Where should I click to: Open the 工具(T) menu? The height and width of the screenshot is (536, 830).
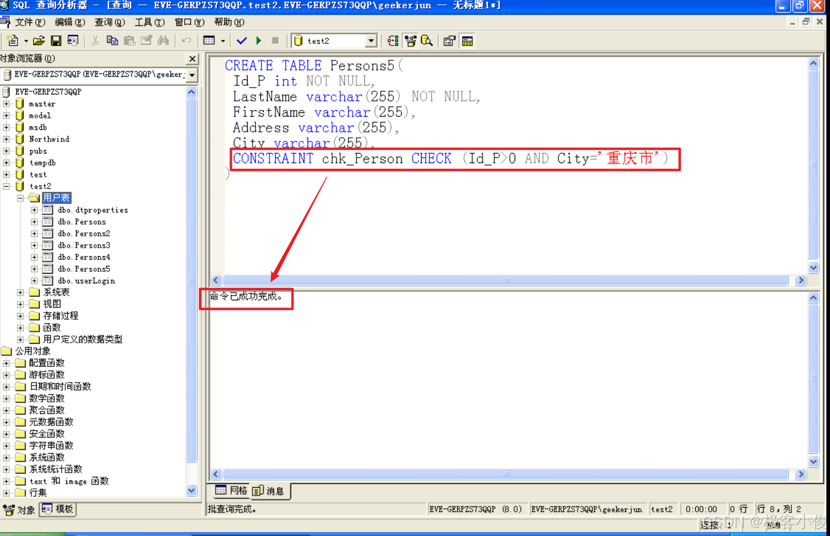click(149, 22)
